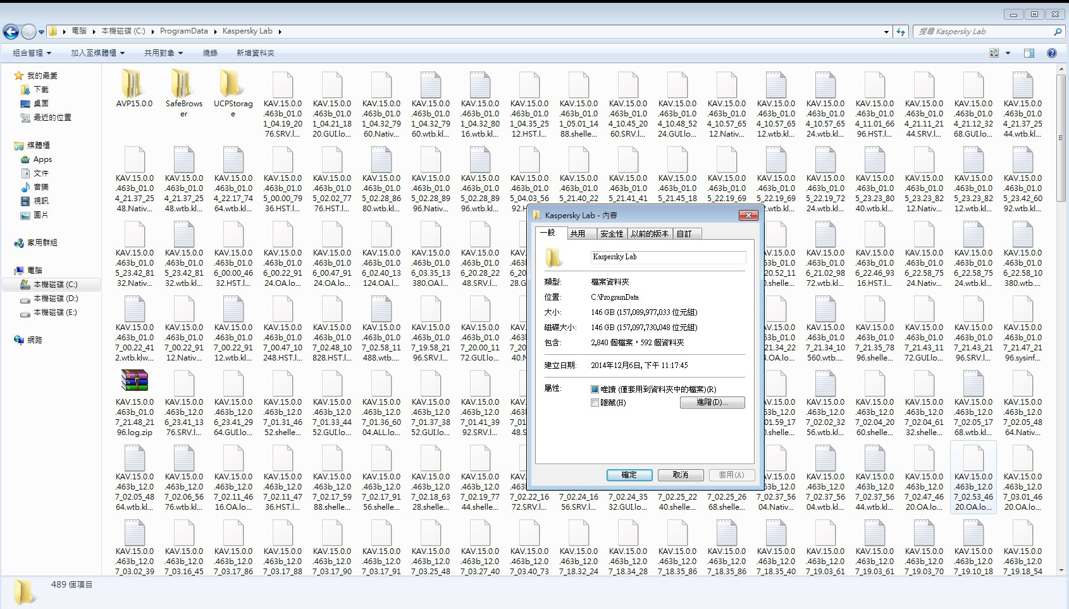Click the folder name field in the properties dialog
The width and height of the screenshot is (1069, 609).
click(668, 257)
